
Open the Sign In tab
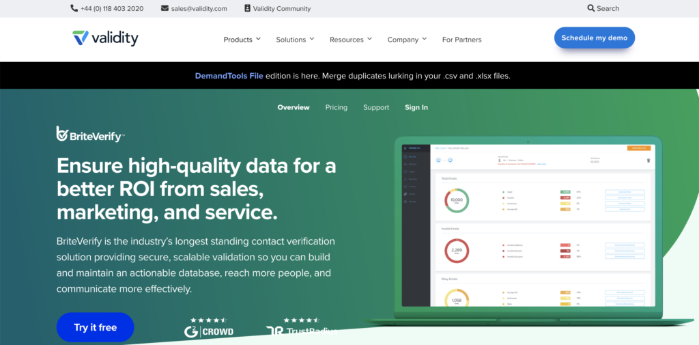tap(416, 107)
